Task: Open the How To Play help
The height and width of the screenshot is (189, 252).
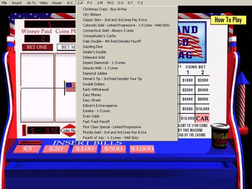Action: point(228,20)
